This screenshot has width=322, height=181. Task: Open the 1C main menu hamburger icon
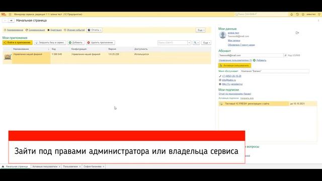click(10, 15)
